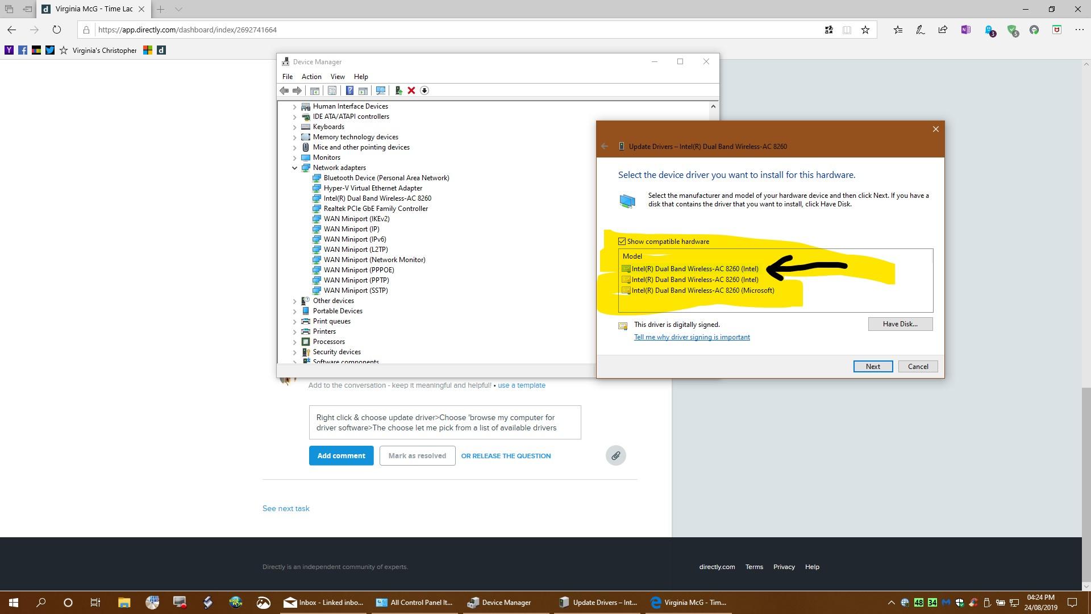Click the Update Drivers dialog back arrow
Screen dimensions: 1091x614
click(605, 147)
